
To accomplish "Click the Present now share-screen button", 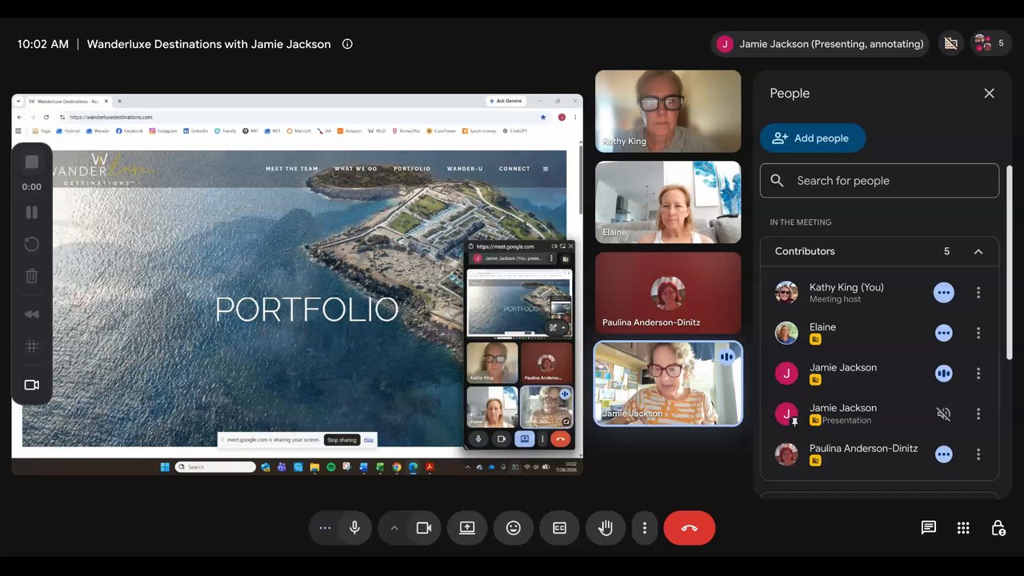I will click(467, 528).
